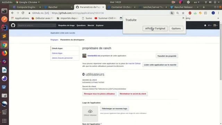This screenshot has height=125, width=222.
Task: Open Terminal from the dock
Action: point(4,11)
